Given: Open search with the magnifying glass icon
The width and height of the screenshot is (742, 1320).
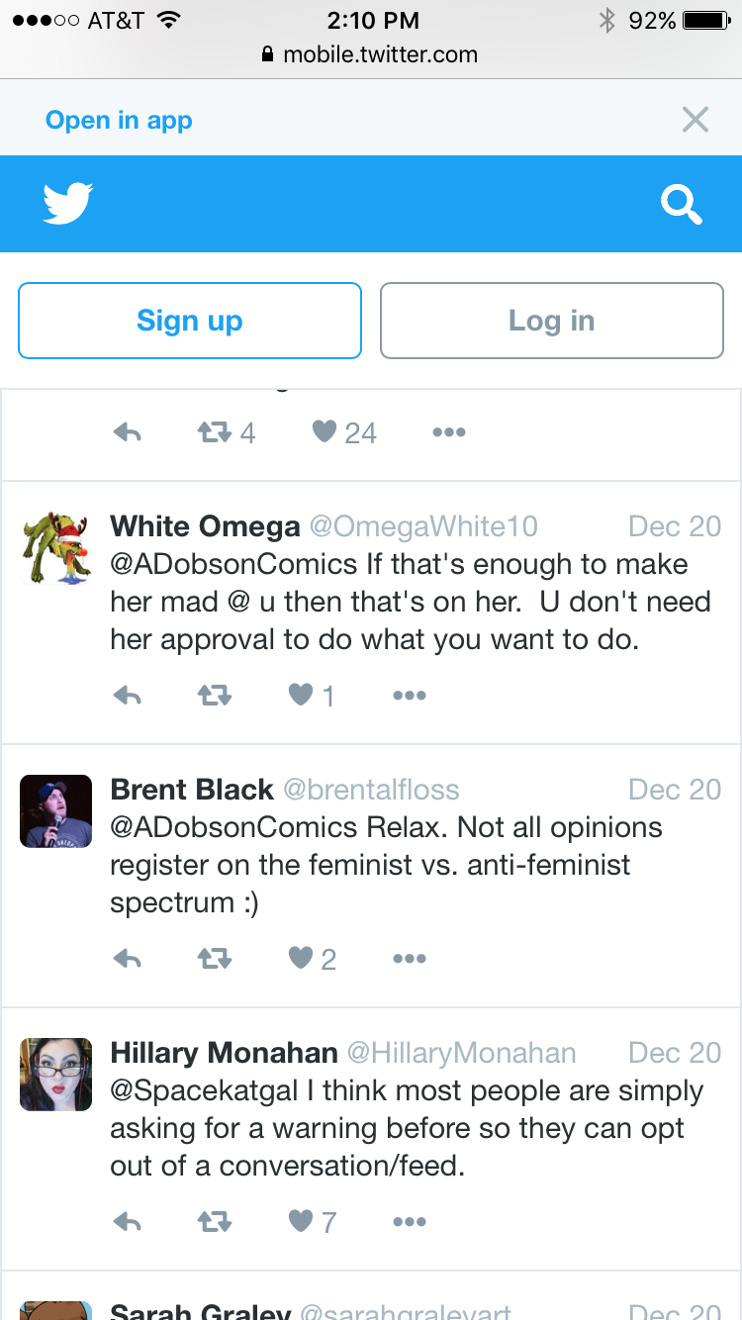Looking at the screenshot, I should pos(682,205).
